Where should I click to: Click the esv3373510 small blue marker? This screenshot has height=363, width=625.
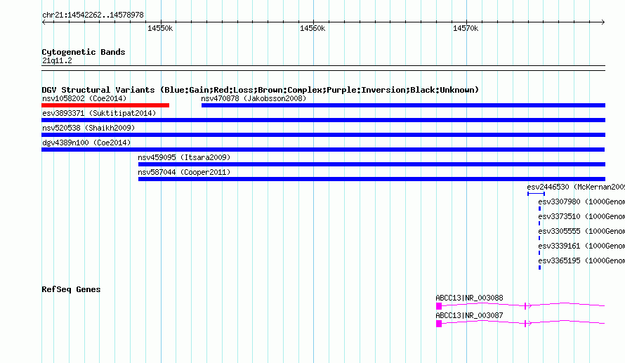[x=539, y=223]
